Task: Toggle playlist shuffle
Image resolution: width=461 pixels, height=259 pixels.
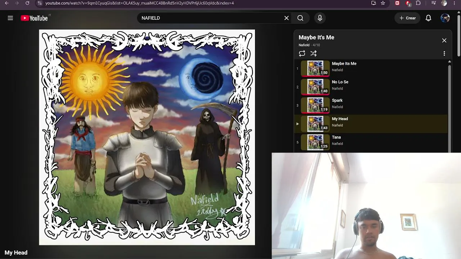Action: coord(313,54)
